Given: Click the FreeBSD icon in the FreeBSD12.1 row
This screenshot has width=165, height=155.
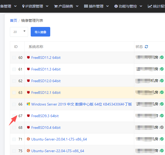Looking at the screenshot, I should pyautogui.click(x=28, y=93).
